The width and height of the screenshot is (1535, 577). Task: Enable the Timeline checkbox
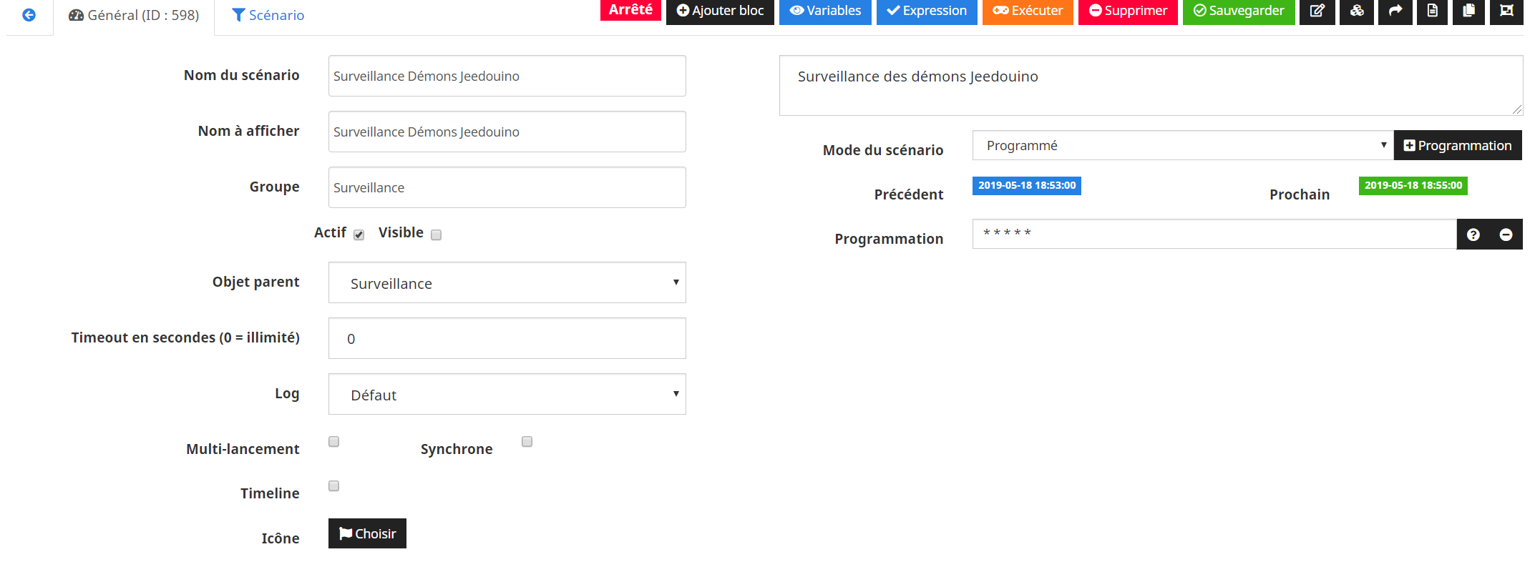[333, 485]
